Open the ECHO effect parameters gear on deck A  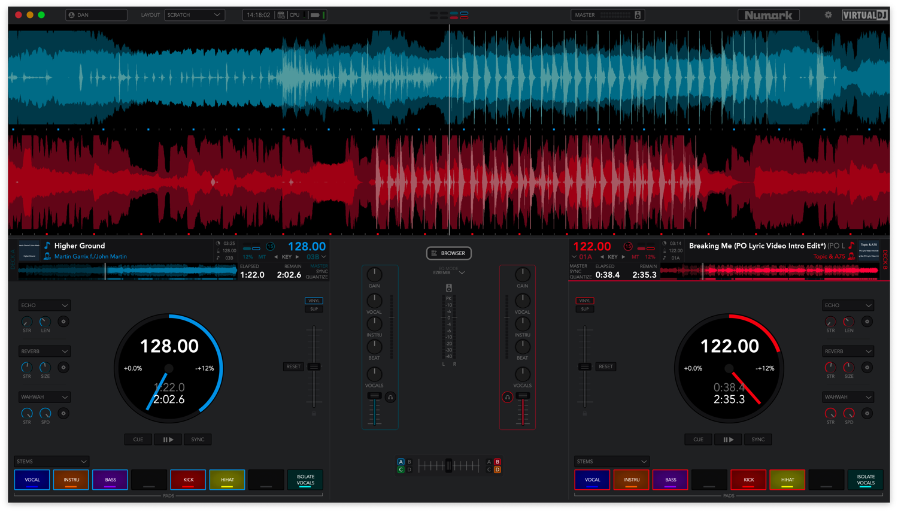pos(63,322)
